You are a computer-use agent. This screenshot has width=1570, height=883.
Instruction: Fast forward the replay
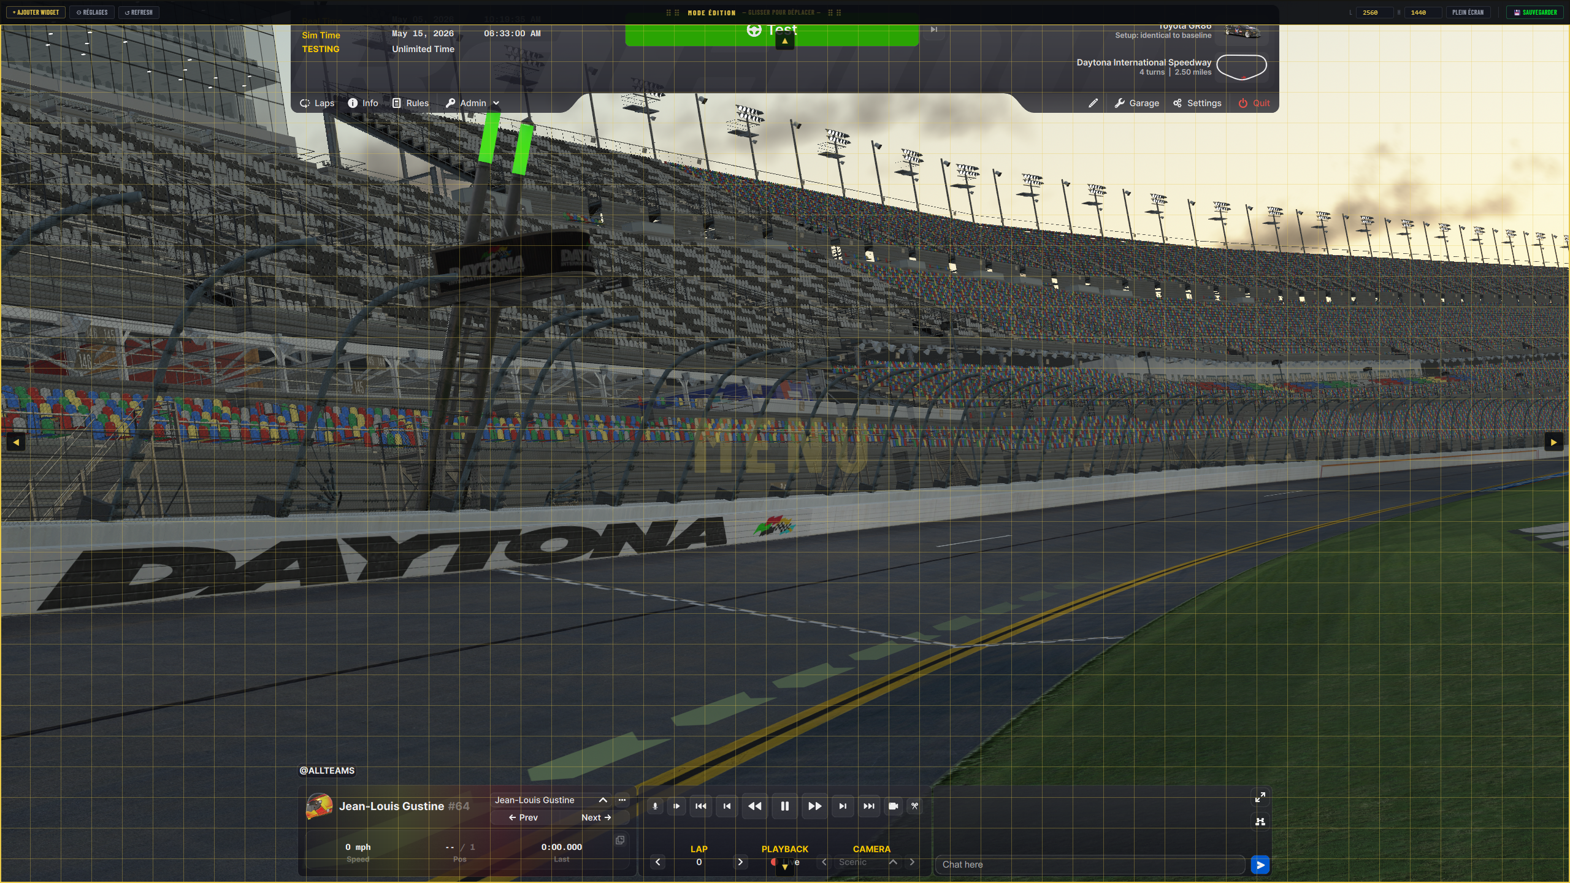tap(814, 806)
